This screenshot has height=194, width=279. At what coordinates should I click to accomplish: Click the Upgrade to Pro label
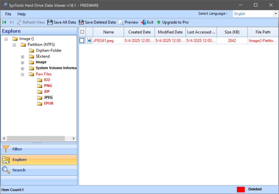tap(175, 22)
